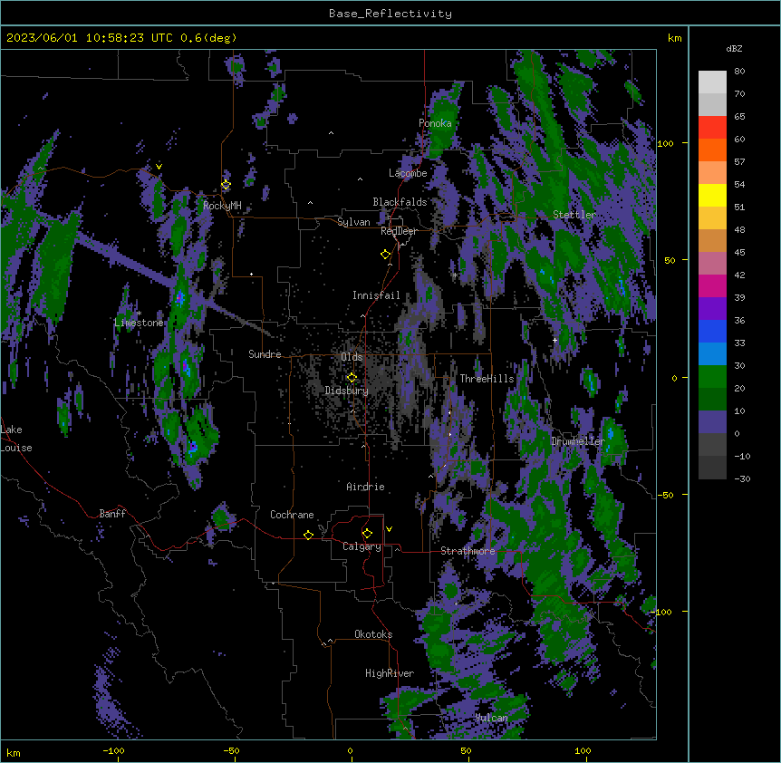Select the yellow diamond marker between Olds and Didsbury
Viewport: 781px width, 763px height.
tap(352, 377)
